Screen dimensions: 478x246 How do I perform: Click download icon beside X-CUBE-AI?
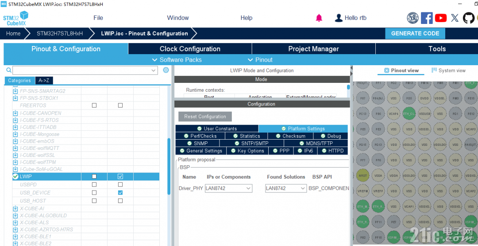[x=15, y=209]
